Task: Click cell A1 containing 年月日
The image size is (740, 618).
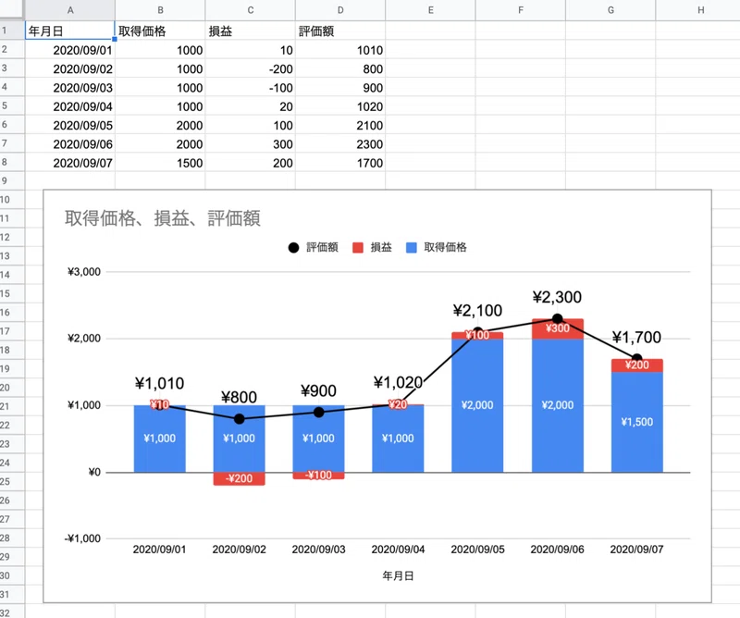Action: (70, 31)
